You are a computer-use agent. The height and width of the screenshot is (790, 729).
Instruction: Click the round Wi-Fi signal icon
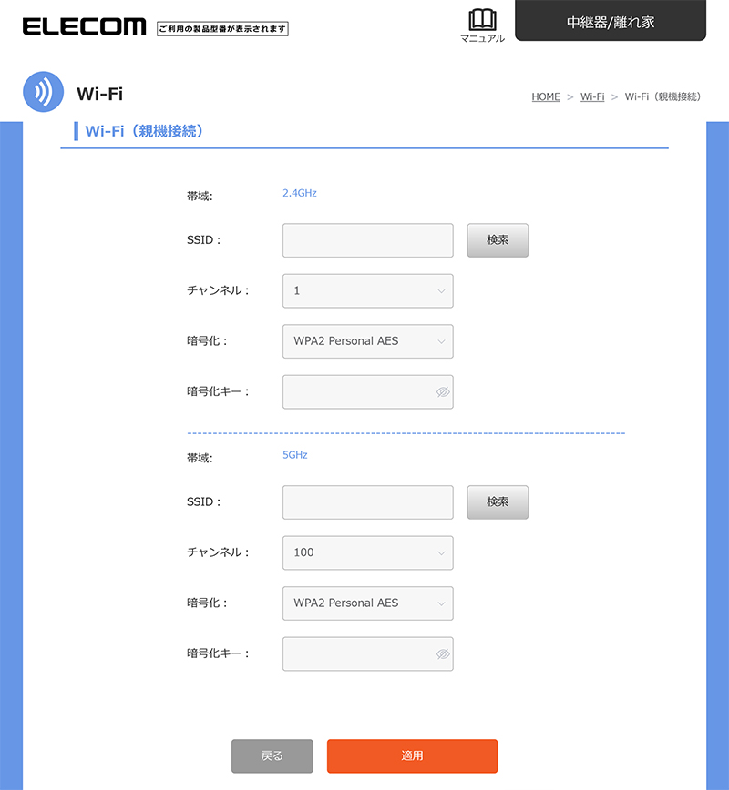coord(43,92)
